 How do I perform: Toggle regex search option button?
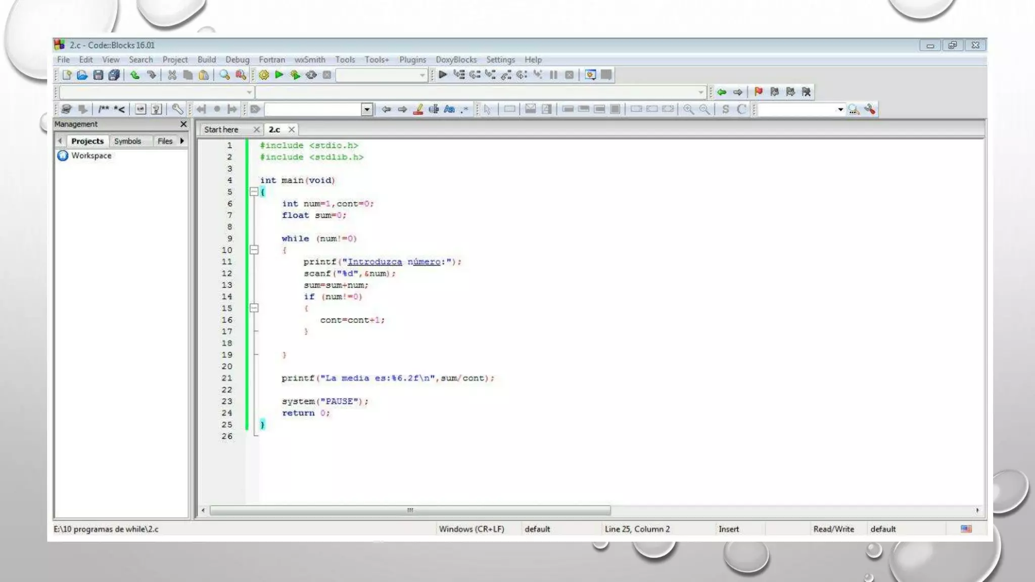(464, 109)
